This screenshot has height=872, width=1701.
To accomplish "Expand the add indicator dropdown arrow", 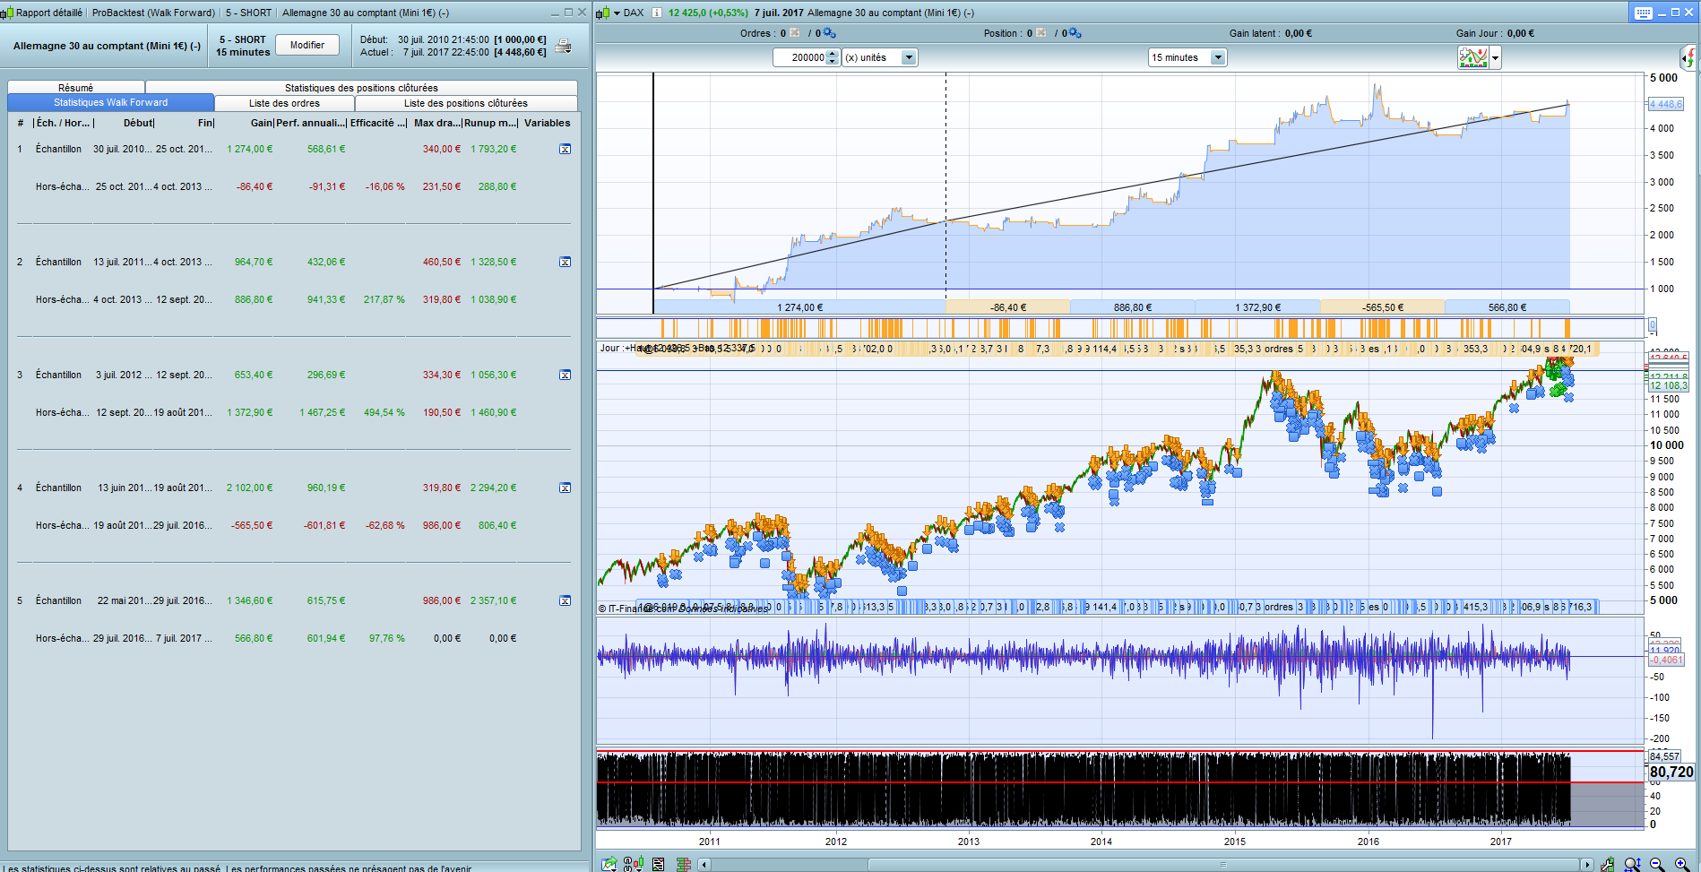I will click(x=1495, y=58).
